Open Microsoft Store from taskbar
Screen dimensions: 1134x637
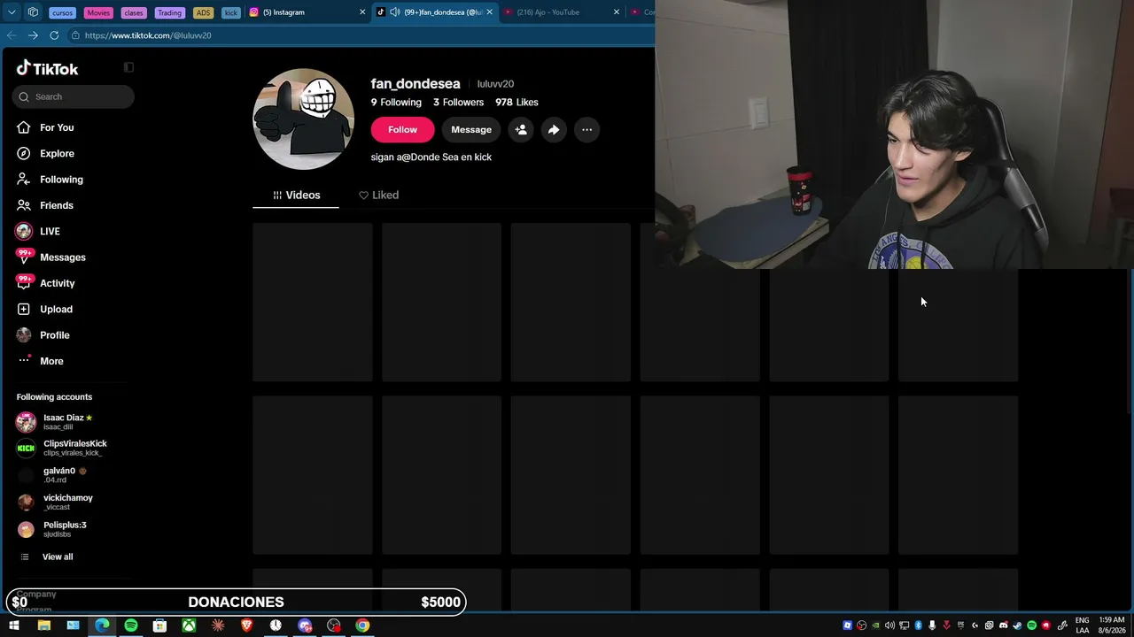click(x=159, y=625)
